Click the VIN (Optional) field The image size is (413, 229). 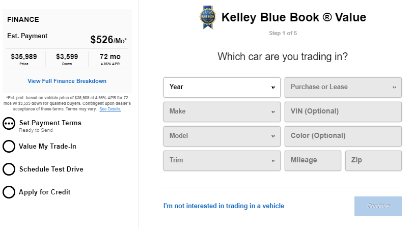343,112
